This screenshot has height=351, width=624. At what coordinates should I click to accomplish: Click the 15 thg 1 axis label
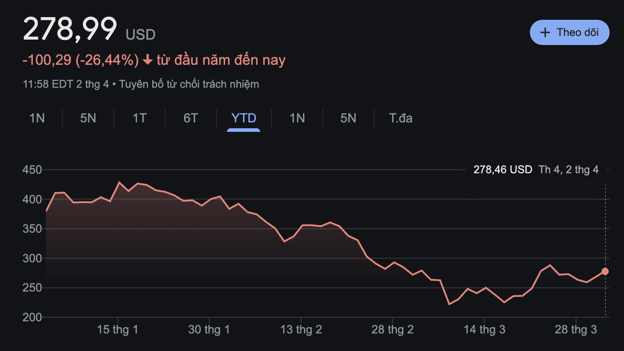118,329
